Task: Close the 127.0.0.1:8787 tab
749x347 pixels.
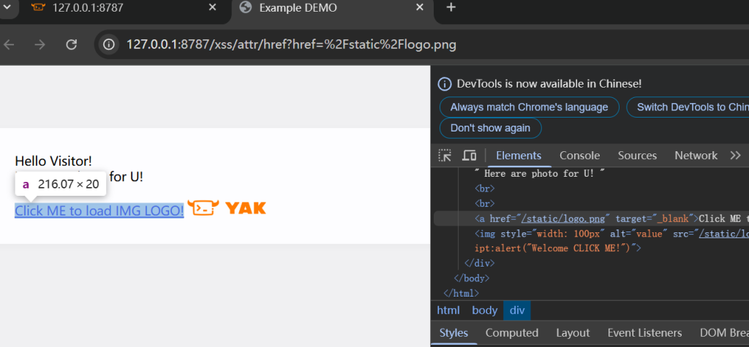Action: pos(213,7)
